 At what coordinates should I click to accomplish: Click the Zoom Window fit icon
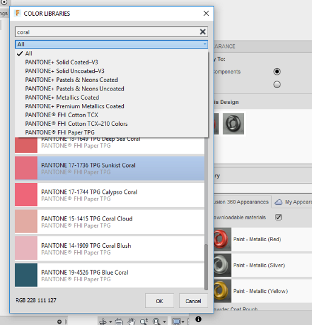[x=157, y=321]
